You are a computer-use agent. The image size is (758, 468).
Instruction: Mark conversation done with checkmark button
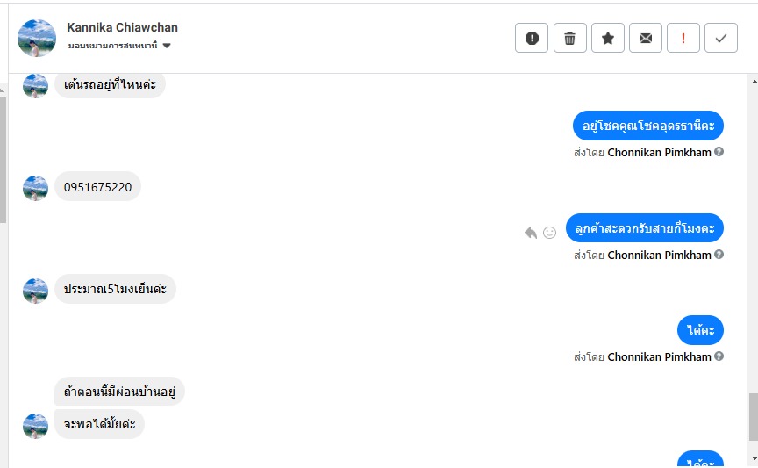click(x=721, y=38)
